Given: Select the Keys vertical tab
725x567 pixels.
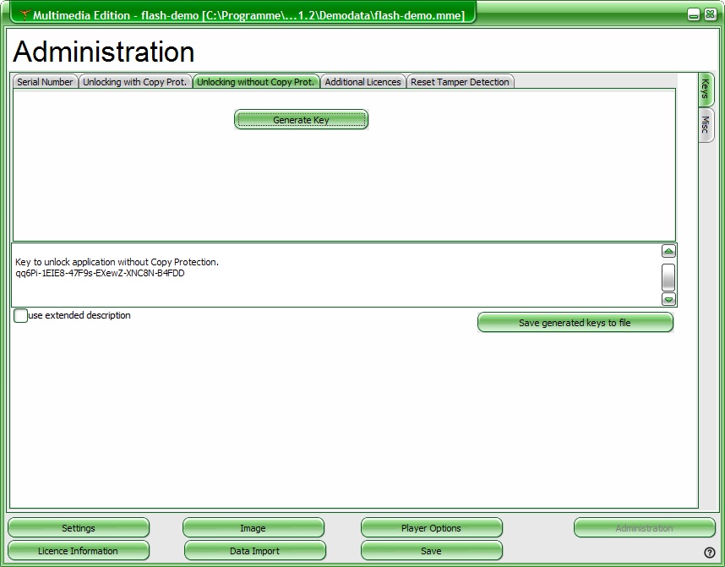Looking at the screenshot, I should pos(706,90).
